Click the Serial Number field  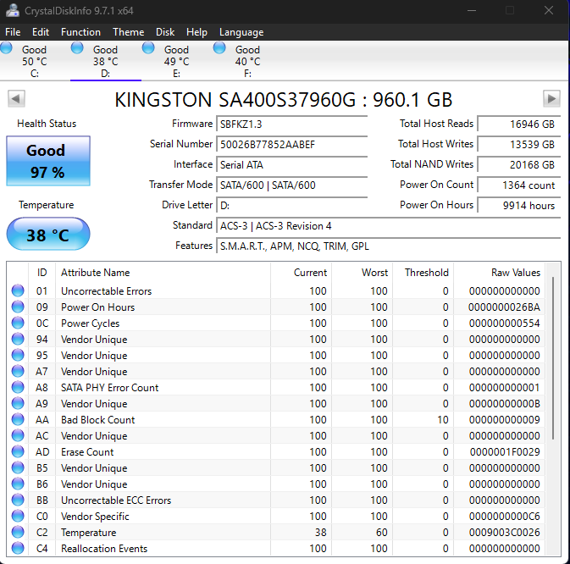pyautogui.click(x=292, y=144)
